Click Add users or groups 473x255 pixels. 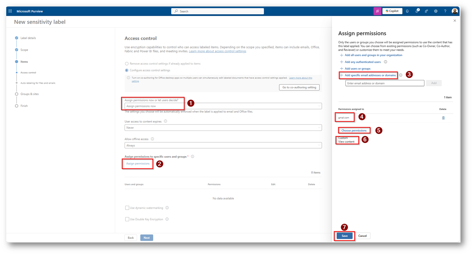(x=357, y=69)
